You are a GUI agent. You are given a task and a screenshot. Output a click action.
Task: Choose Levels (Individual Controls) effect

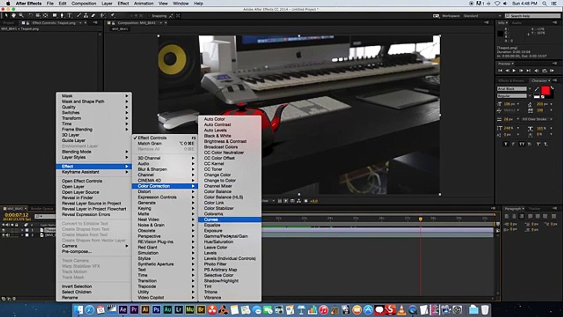[x=230, y=258]
